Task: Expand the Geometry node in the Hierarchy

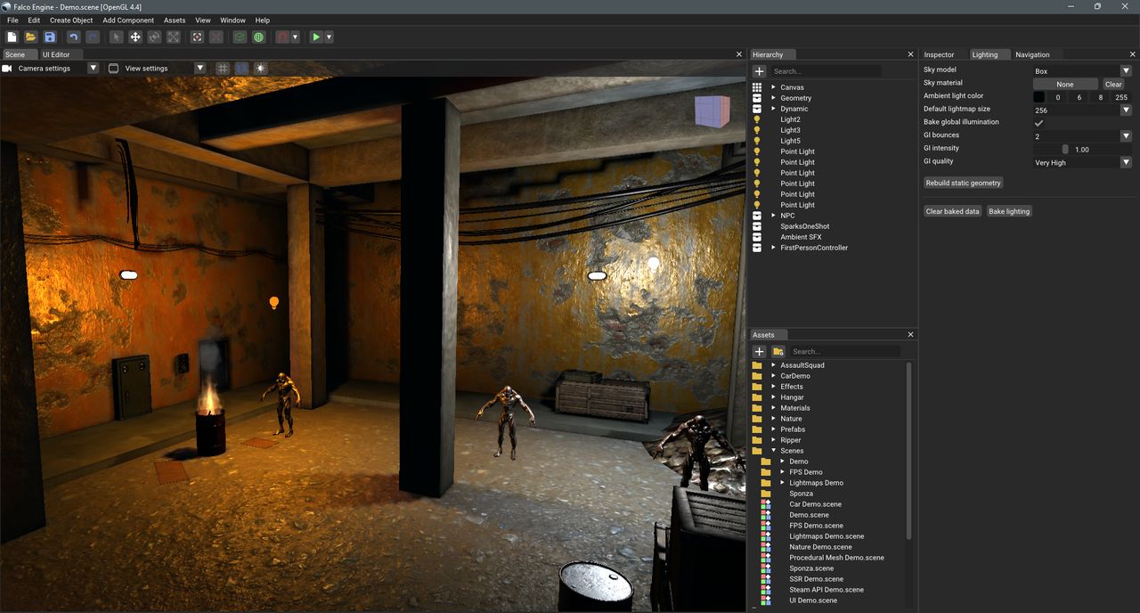Action: 773,98
